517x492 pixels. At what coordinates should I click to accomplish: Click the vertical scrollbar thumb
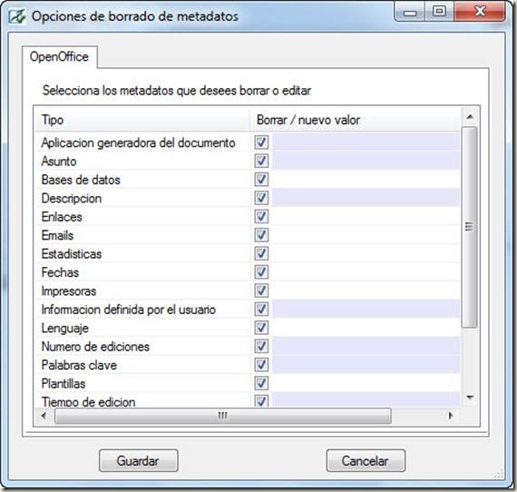pyautogui.click(x=470, y=227)
